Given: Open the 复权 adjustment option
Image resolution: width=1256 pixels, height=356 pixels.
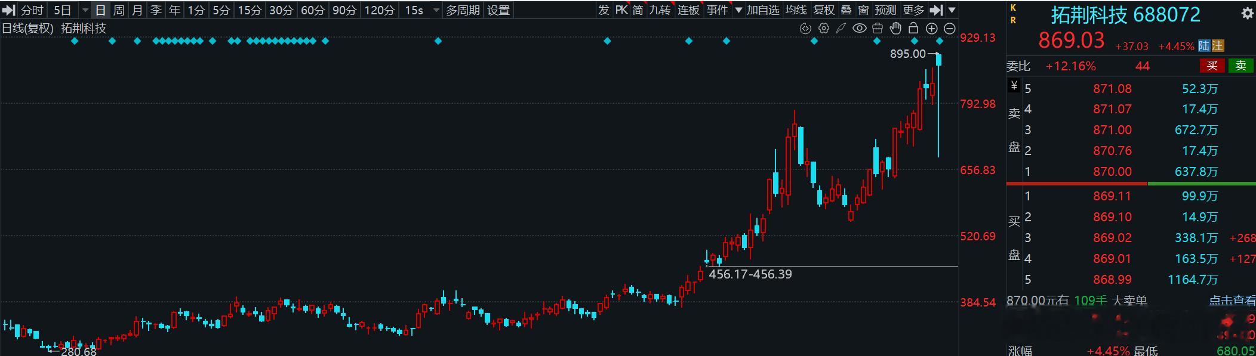Looking at the screenshot, I should click(824, 10).
